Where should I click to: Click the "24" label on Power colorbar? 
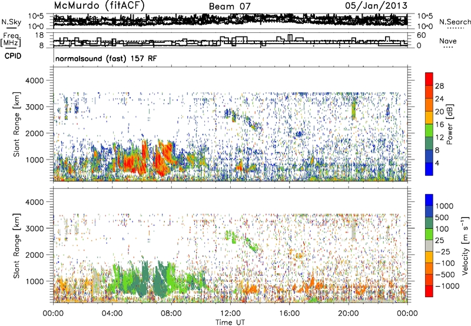(439, 99)
